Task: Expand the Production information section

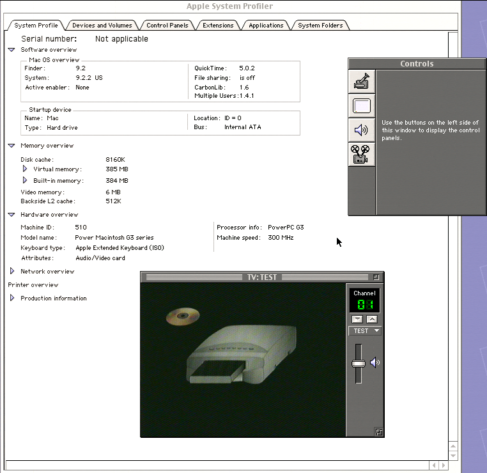Action: click(12, 298)
